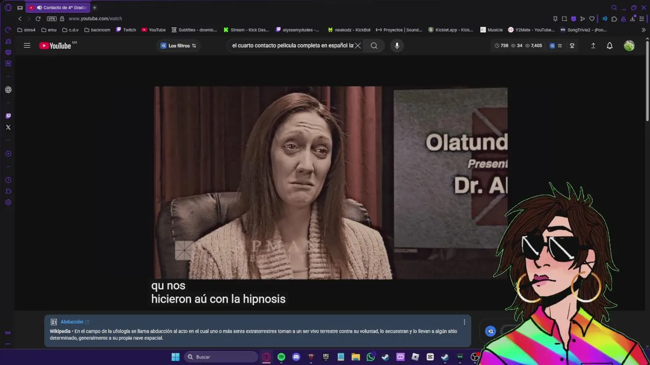Click the 7,405 views stat

pyautogui.click(x=533, y=46)
